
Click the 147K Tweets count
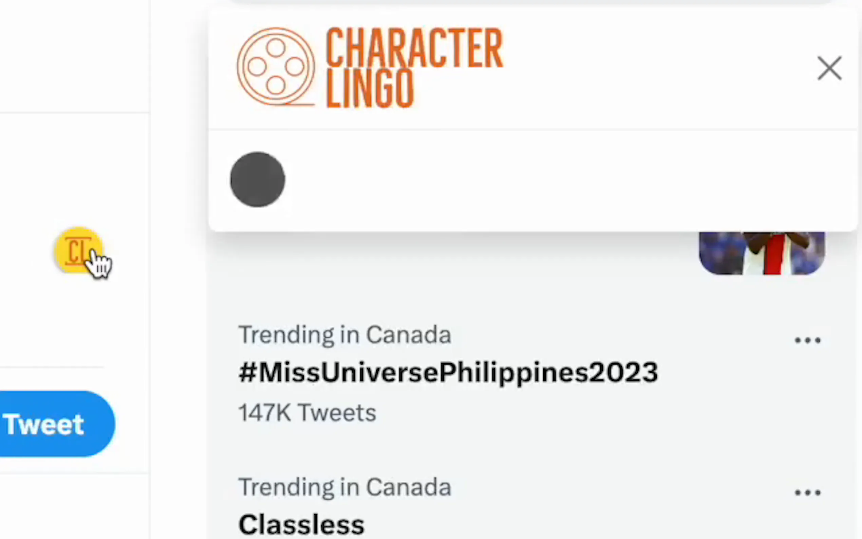click(307, 413)
